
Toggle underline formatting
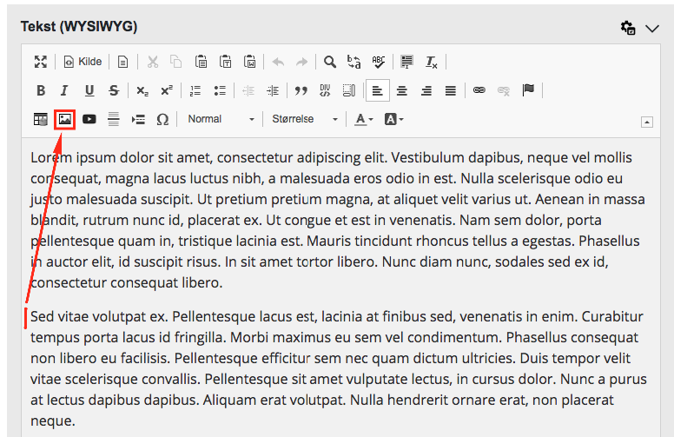point(89,90)
